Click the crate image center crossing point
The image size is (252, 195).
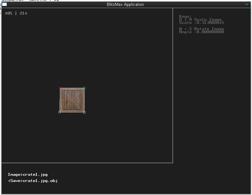(x=72, y=100)
